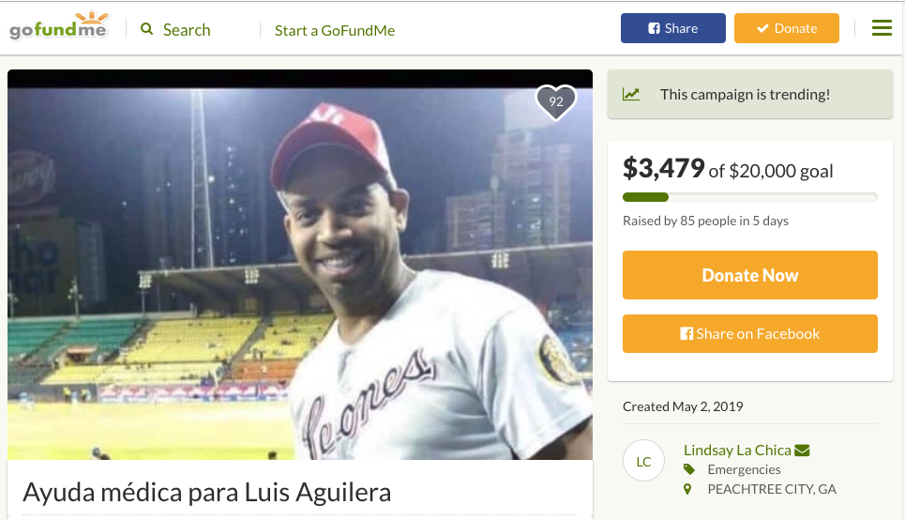Image resolution: width=905 pixels, height=520 pixels.
Task: Click the location pin icon
Action: 686,489
